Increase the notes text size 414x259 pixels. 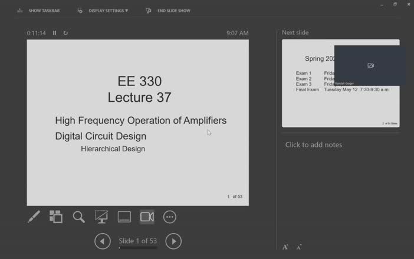[285, 247]
